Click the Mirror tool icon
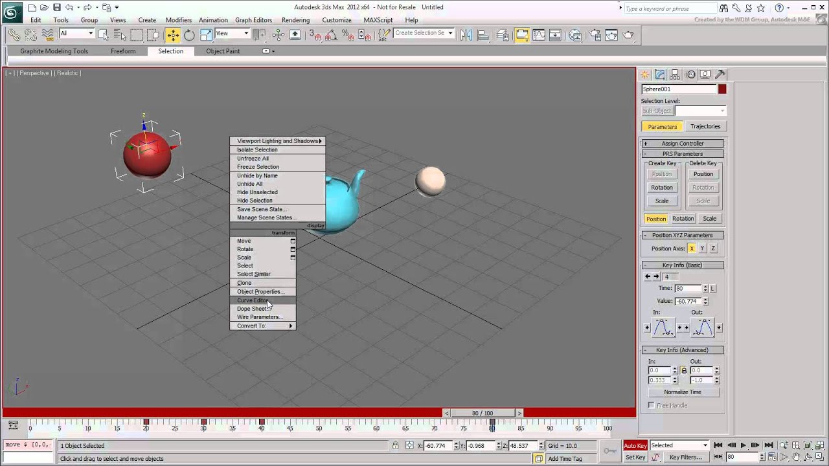The width and height of the screenshot is (829, 466). [x=466, y=35]
